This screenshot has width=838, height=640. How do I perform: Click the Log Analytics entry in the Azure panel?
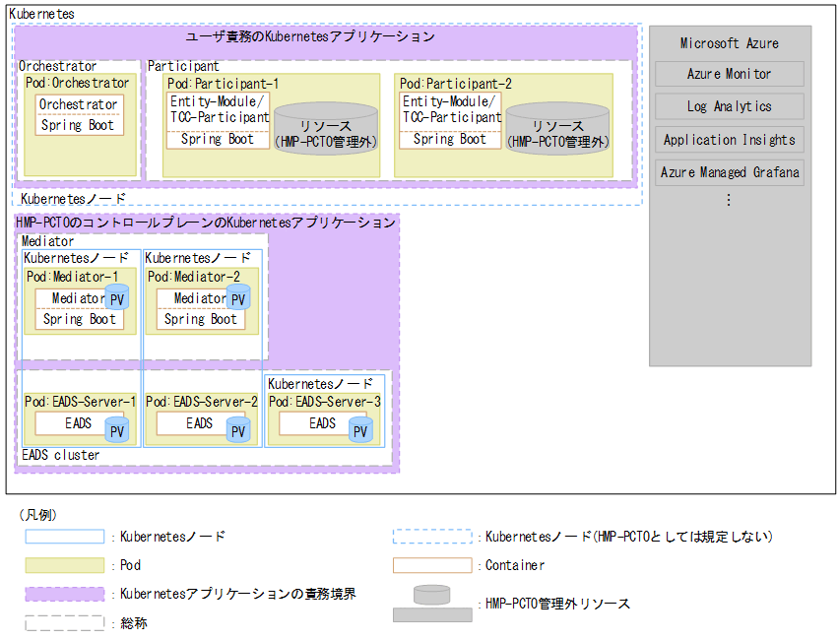point(729,106)
